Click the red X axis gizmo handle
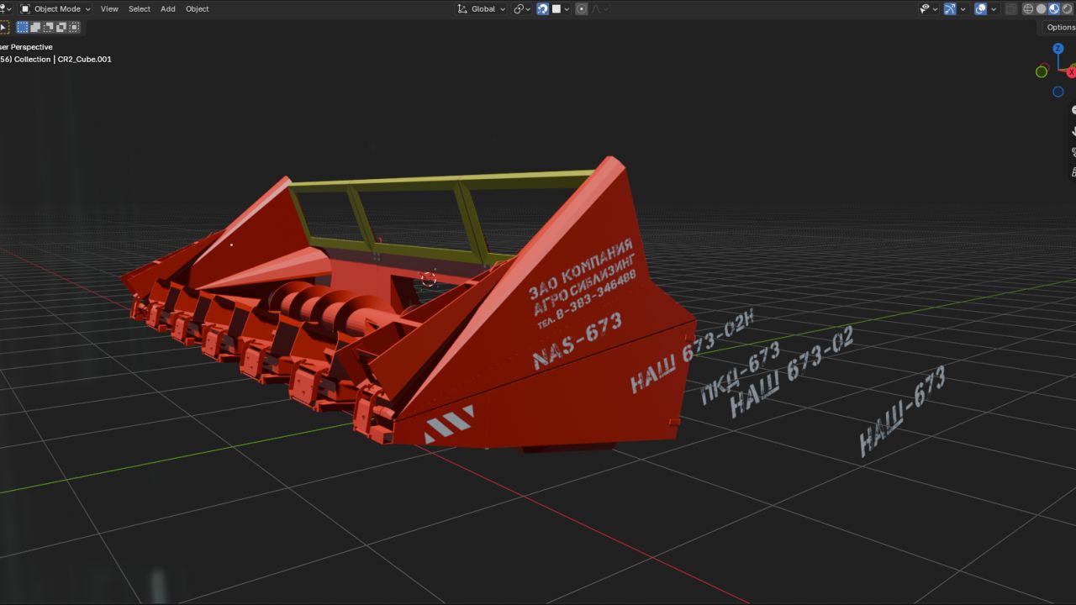Viewport: 1076px width, 605px height. point(1071,72)
